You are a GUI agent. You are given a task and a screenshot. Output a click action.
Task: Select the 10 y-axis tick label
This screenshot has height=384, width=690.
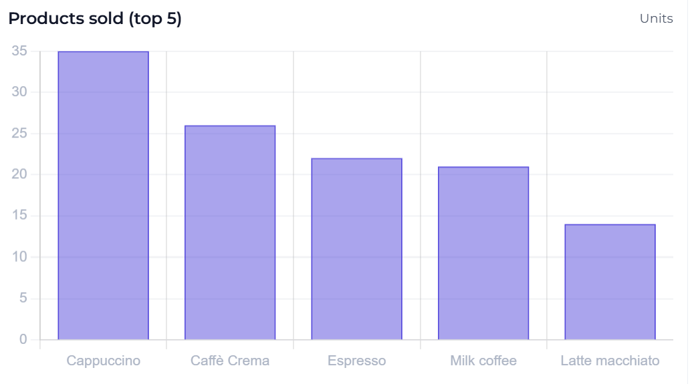point(19,257)
